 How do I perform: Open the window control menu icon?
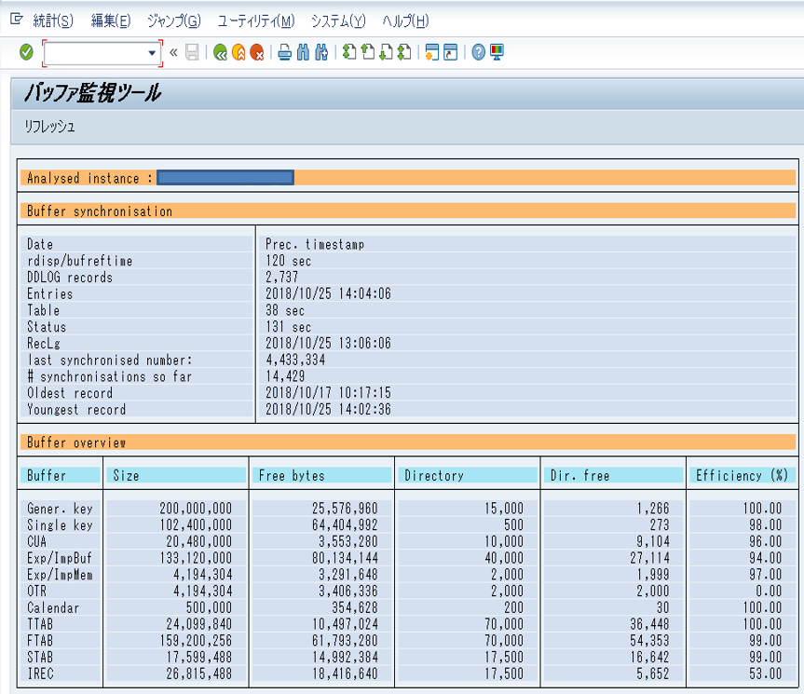pyautogui.click(x=17, y=20)
